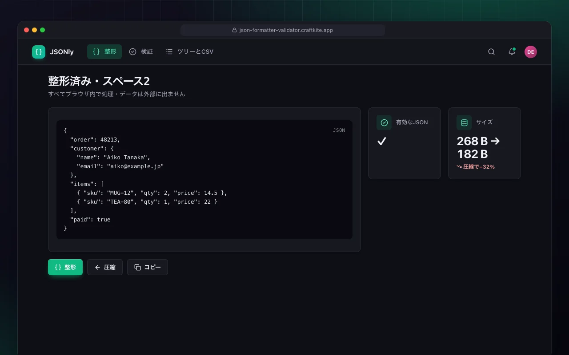
Task: Open the search icon in header
Action: tap(491, 52)
